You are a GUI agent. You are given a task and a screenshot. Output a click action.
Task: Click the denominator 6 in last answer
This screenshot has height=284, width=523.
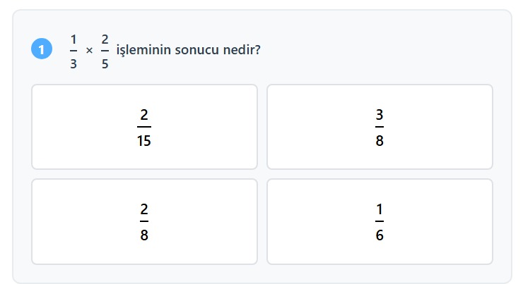coord(380,235)
